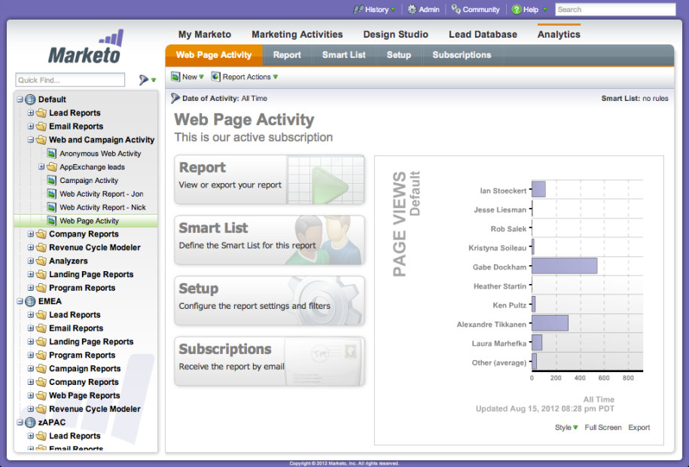Expand the Lead Reports folder under Default
The image size is (689, 467).
pyautogui.click(x=31, y=113)
